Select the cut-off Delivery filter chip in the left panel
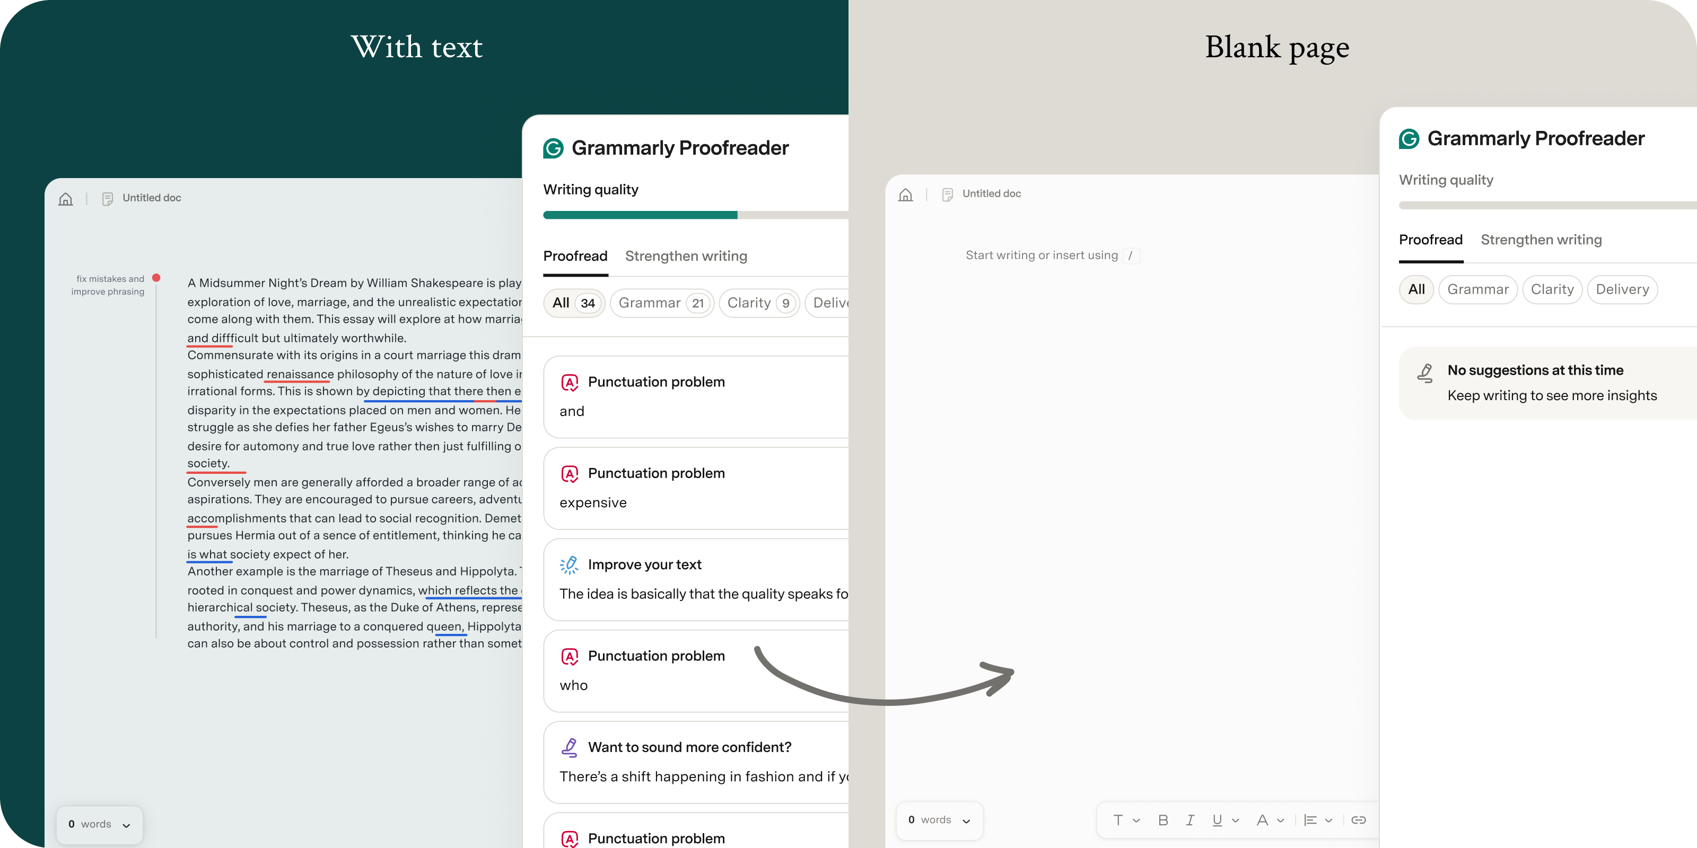This screenshot has height=848, width=1697. click(x=827, y=303)
